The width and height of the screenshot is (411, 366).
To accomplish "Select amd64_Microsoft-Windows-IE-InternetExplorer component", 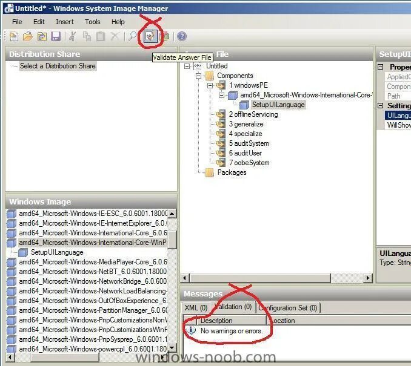I will pyautogui.click(x=93, y=223).
